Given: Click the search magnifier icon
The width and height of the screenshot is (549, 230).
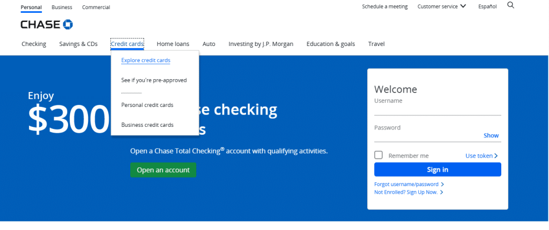Looking at the screenshot, I should click(x=510, y=5).
